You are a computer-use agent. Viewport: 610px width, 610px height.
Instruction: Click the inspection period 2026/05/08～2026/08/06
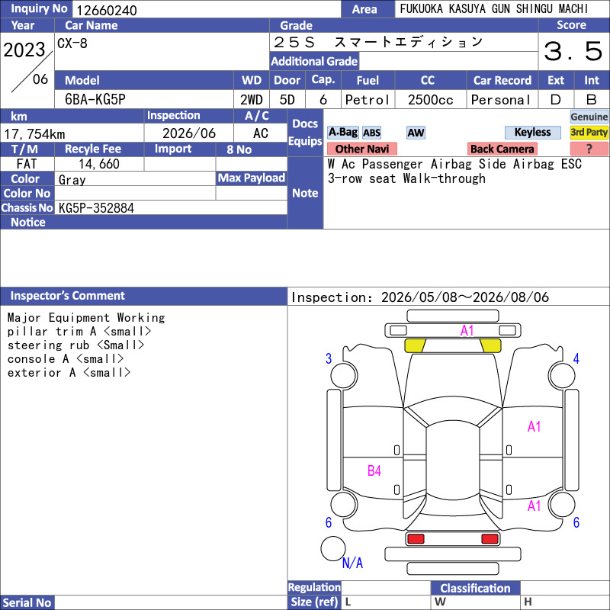click(x=465, y=297)
